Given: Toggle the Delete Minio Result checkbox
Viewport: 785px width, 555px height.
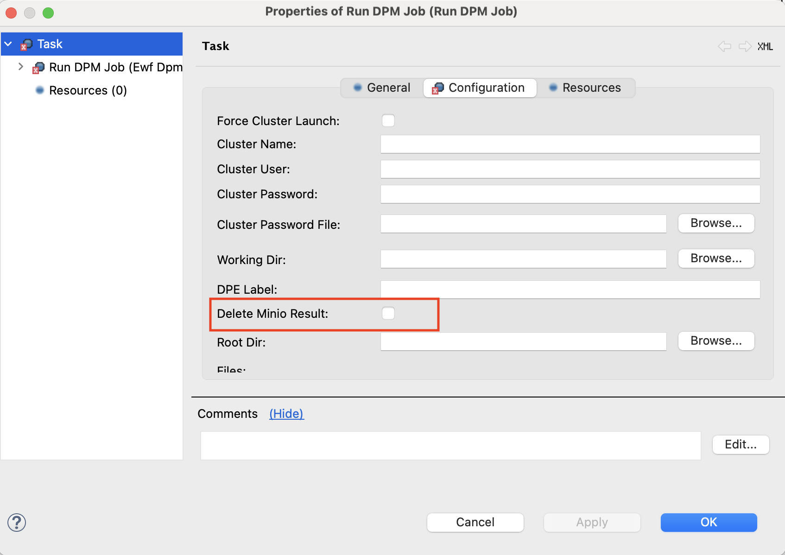Looking at the screenshot, I should pos(388,314).
